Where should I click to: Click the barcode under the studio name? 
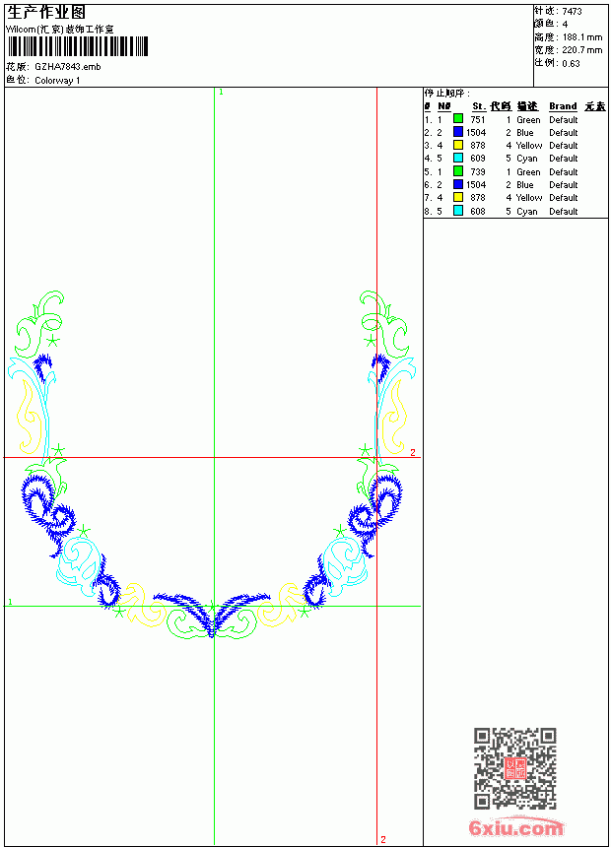(77, 46)
